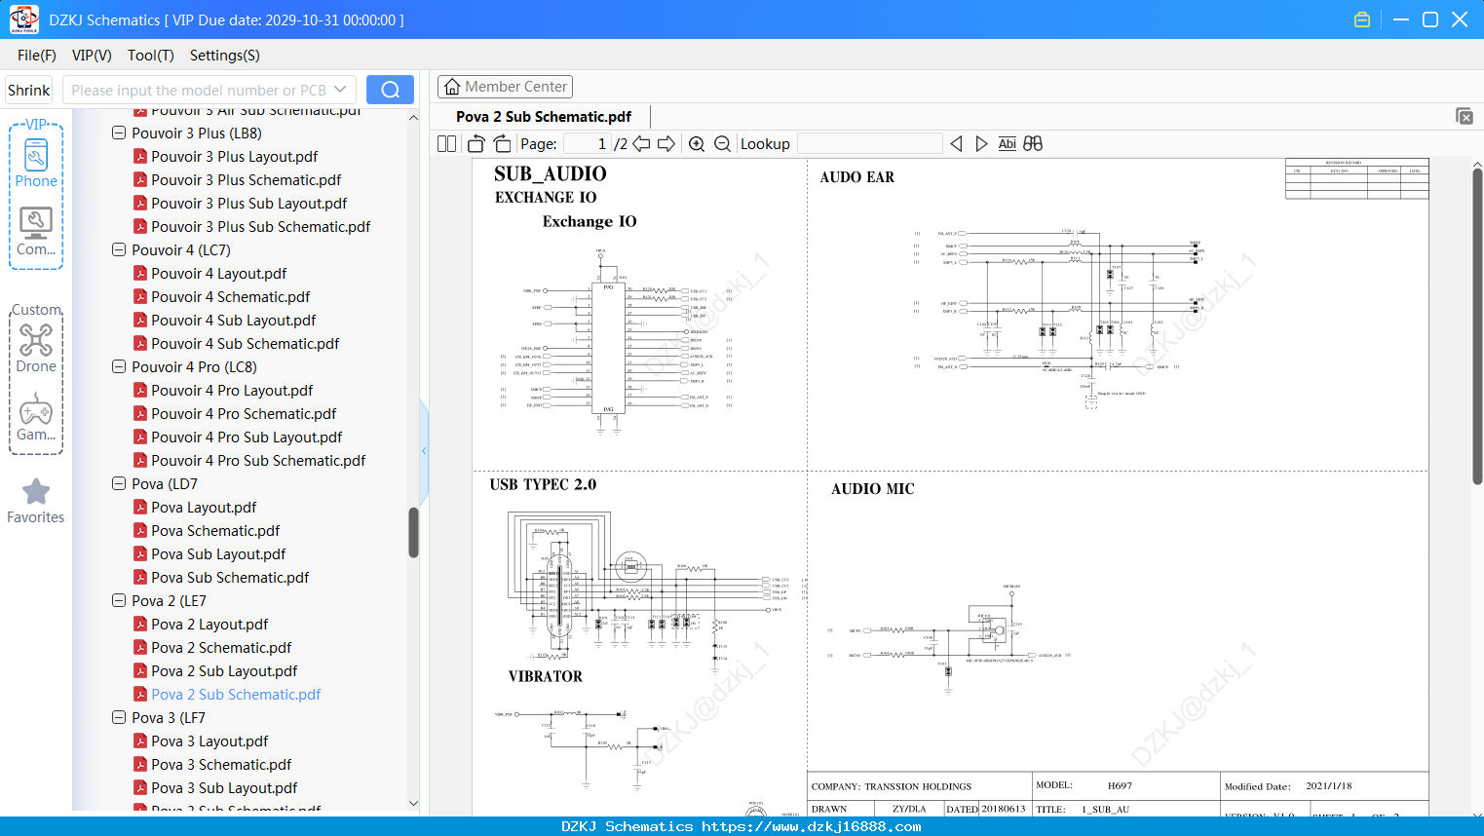Open Pouvoir 3 Plus Sub Layout.pdf
1484x836 pixels.
248,204
